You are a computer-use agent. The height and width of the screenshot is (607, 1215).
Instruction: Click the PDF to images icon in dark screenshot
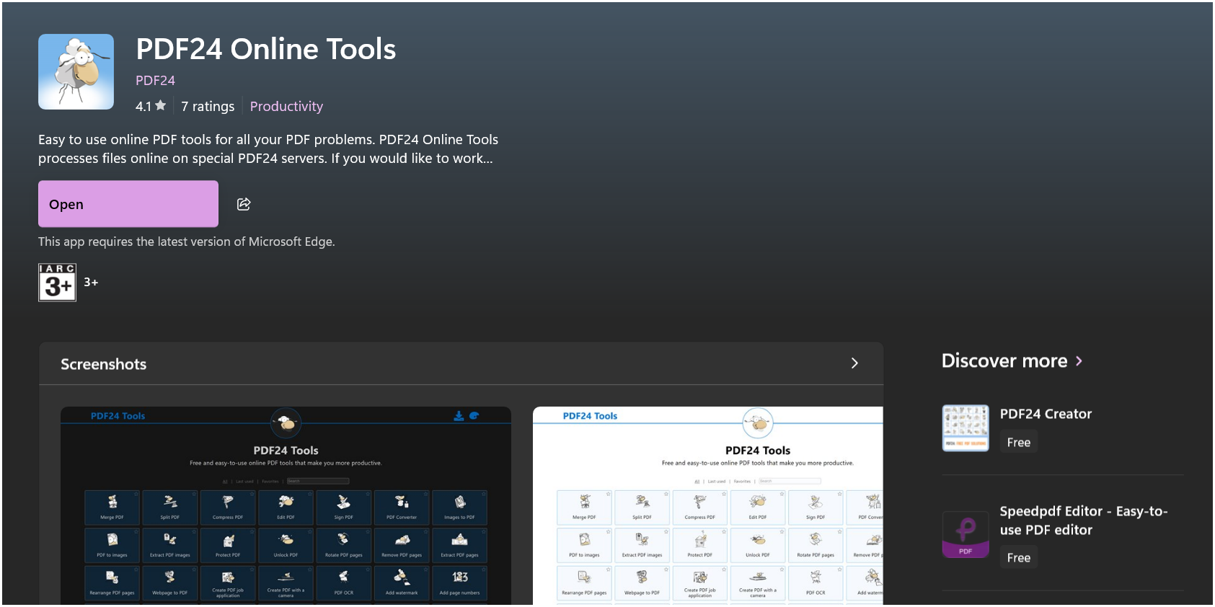pos(112,545)
